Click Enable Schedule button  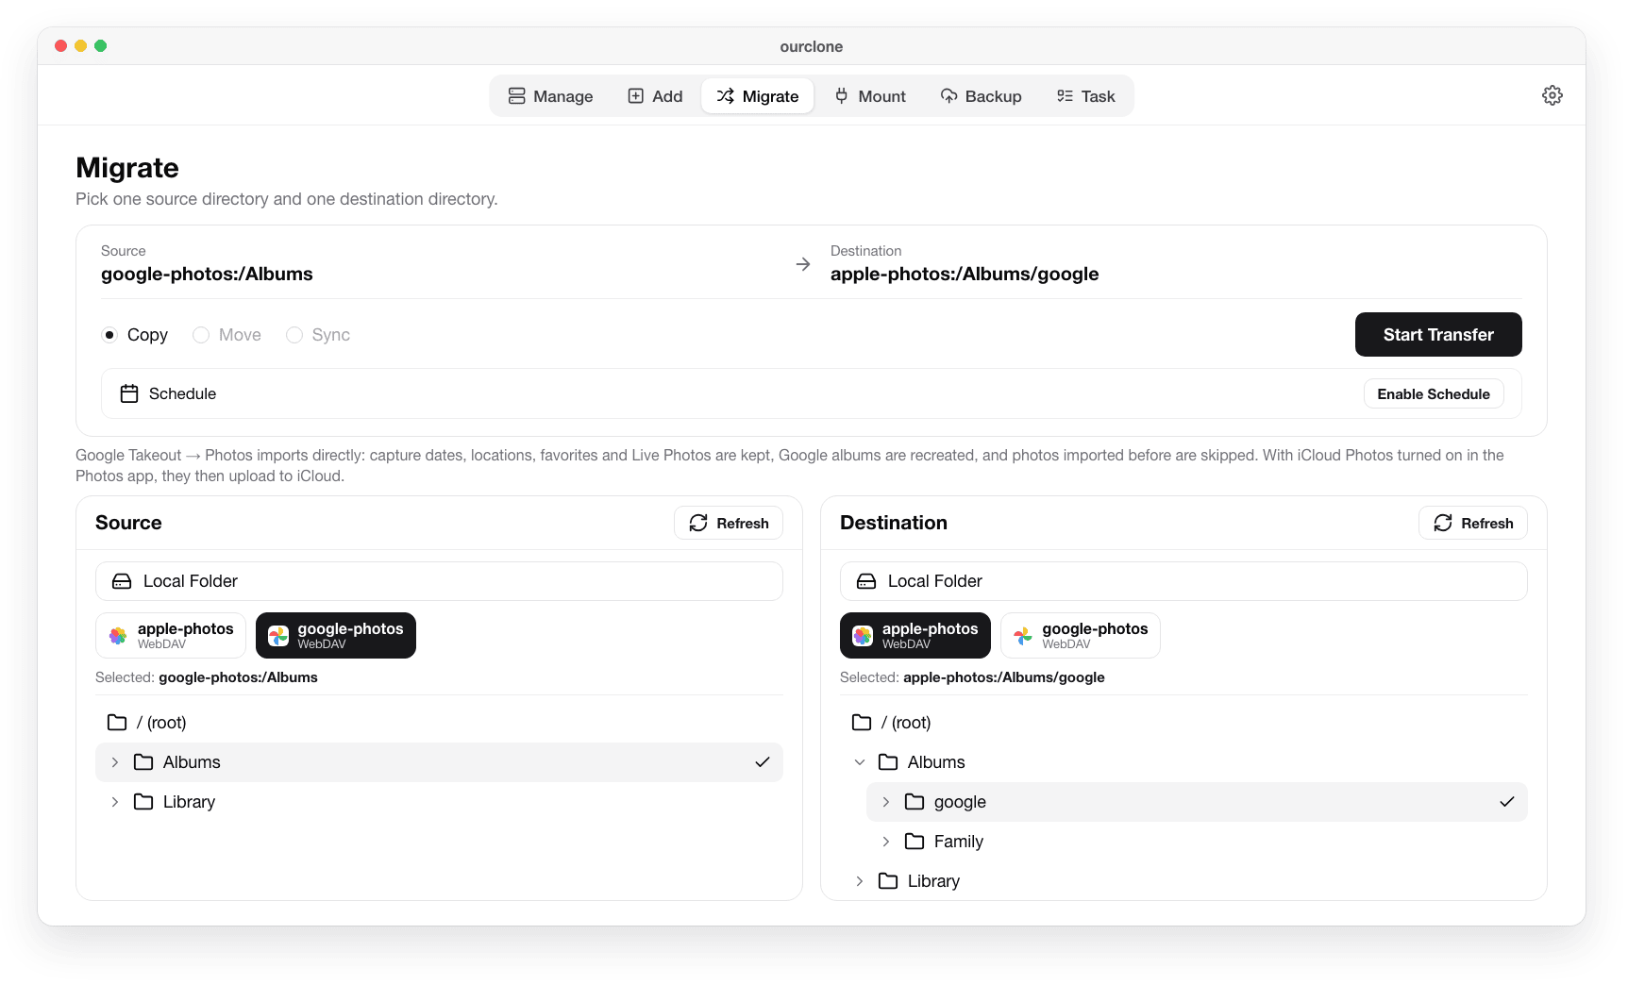[1434, 394]
